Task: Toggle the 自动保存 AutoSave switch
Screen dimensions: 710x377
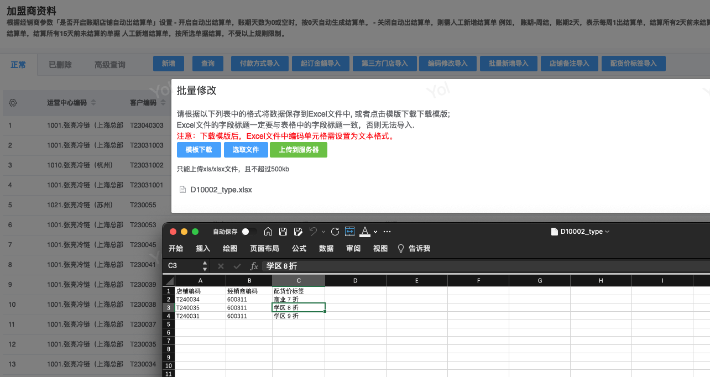Action: 249,232
